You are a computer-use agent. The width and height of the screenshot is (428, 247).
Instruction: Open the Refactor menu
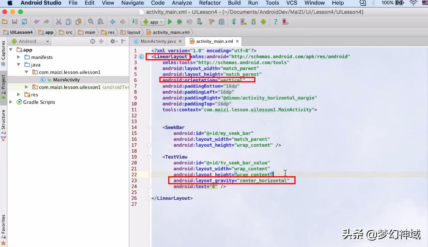210,3
